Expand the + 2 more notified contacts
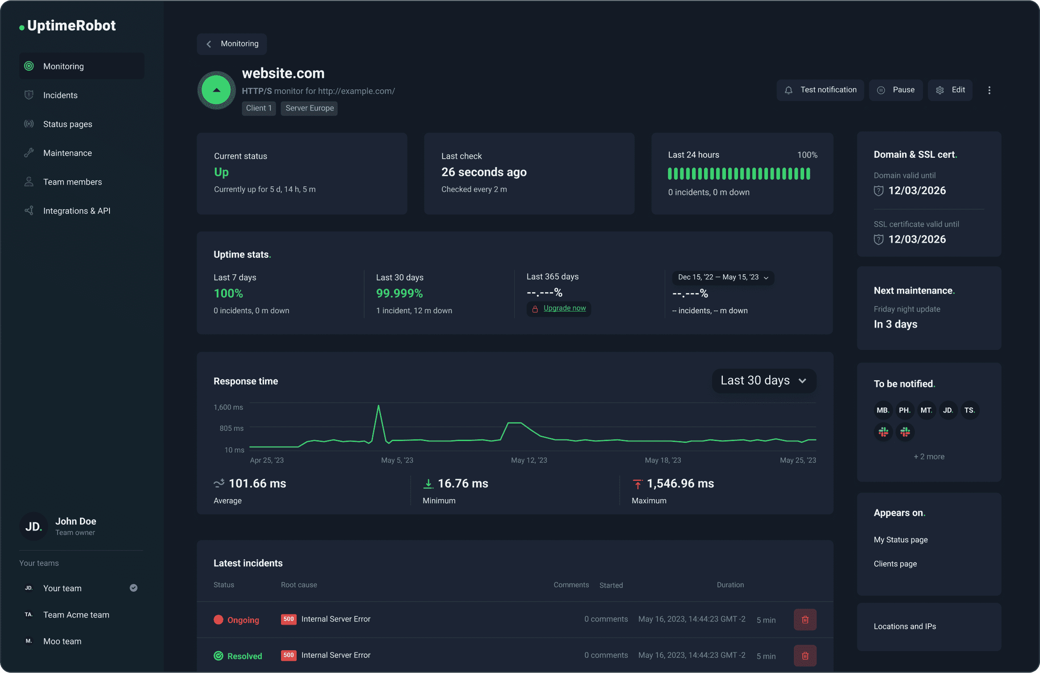Image resolution: width=1040 pixels, height=673 pixels. coord(928,456)
